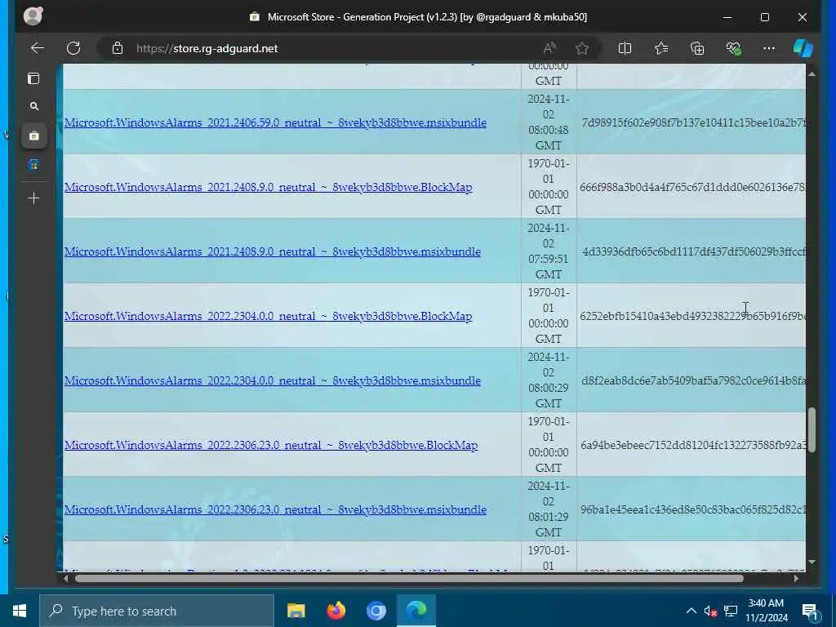Click the hash starting with 6252ebfb15410
Screen dimensions: 836x627
(692, 316)
